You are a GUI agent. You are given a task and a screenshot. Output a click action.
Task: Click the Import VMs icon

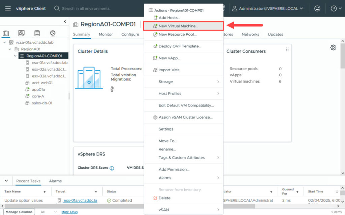tap(155, 70)
